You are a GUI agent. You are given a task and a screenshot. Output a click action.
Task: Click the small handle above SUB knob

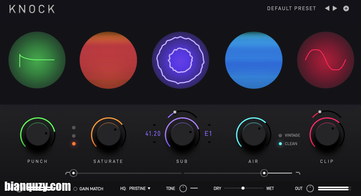pyautogui.click(x=175, y=112)
